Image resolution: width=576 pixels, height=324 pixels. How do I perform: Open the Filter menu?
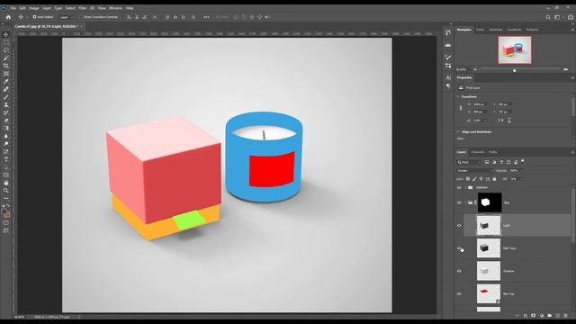[82, 8]
